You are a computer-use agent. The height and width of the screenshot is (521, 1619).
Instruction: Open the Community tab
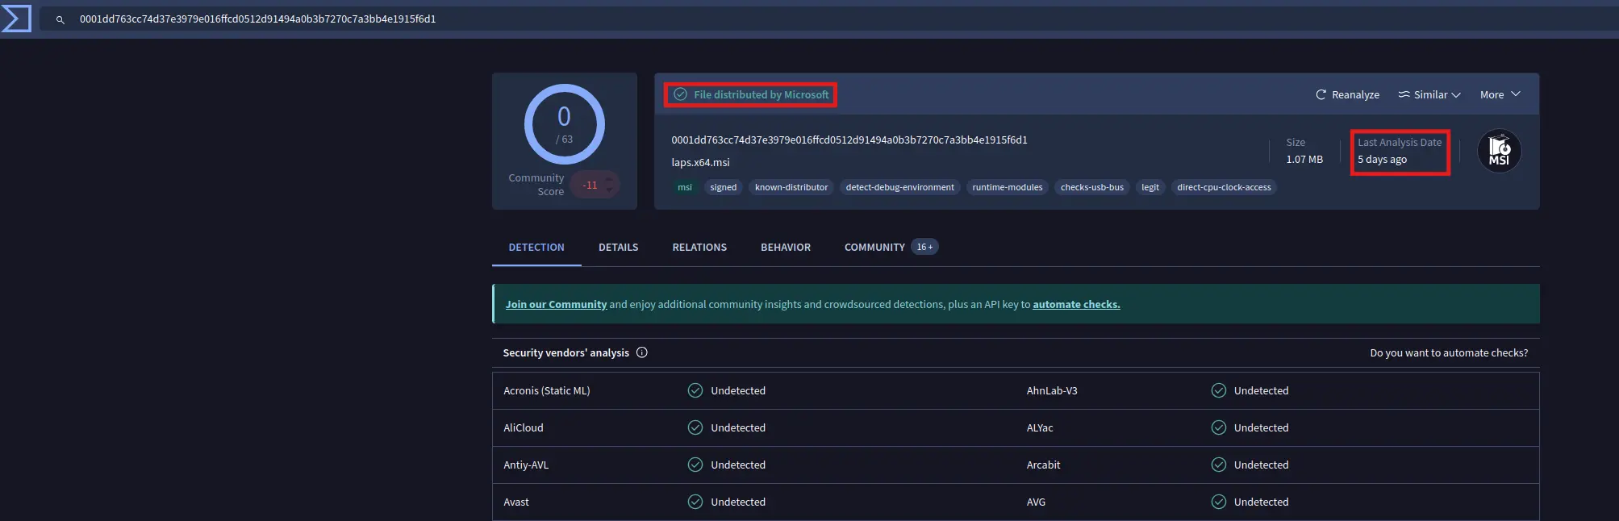click(x=874, y=248)
